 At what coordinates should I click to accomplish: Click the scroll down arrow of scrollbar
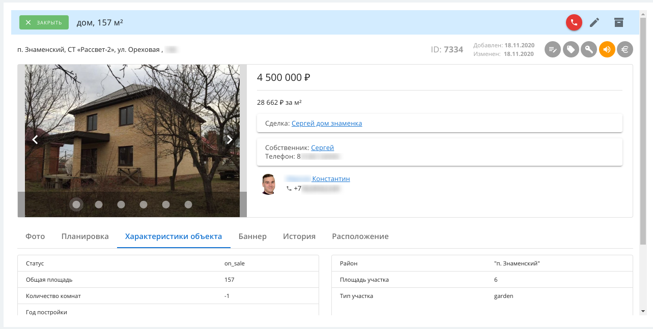tap(643, 311)
